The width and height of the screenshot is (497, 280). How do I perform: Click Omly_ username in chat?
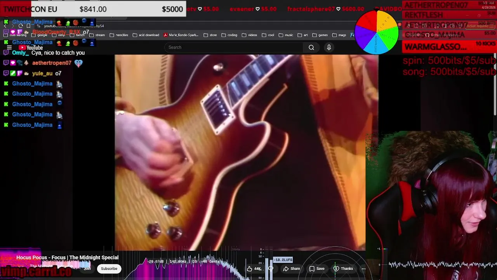tap(20, 53)
